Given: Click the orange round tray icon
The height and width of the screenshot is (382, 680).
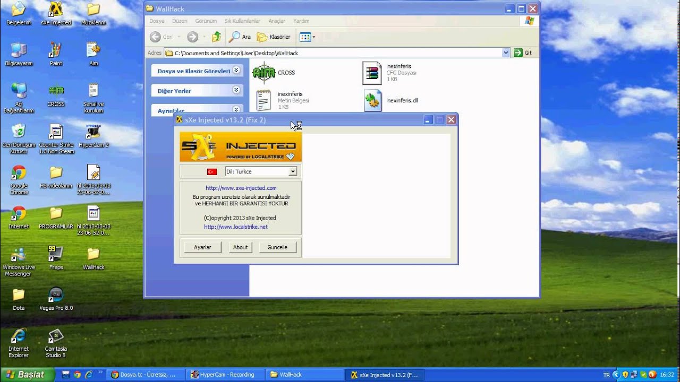Looking at the screenshot, I should click(x=652, y=375).
